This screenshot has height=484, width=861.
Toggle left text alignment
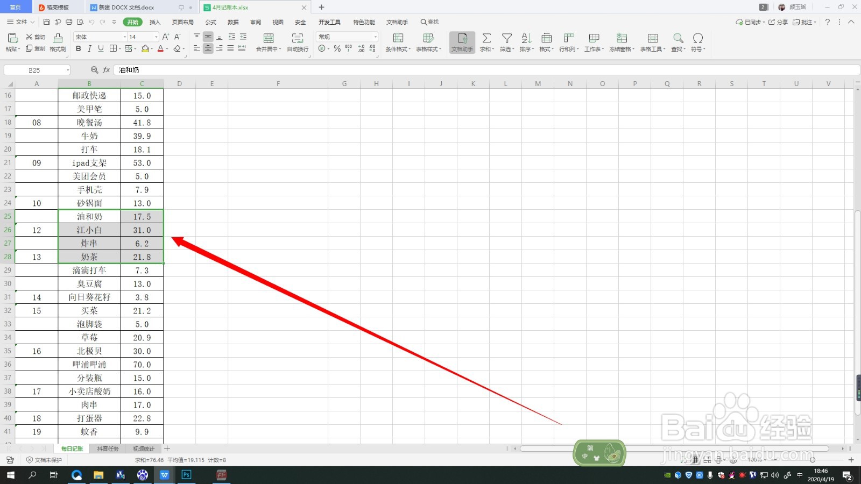tap(196, 48)
